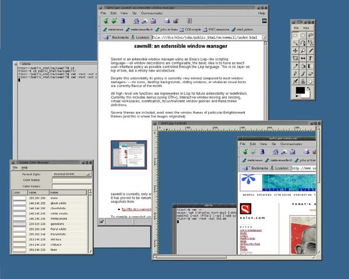
Task: Open the View menu in Netscape sawmill window
Action: (x=124, y=13)
